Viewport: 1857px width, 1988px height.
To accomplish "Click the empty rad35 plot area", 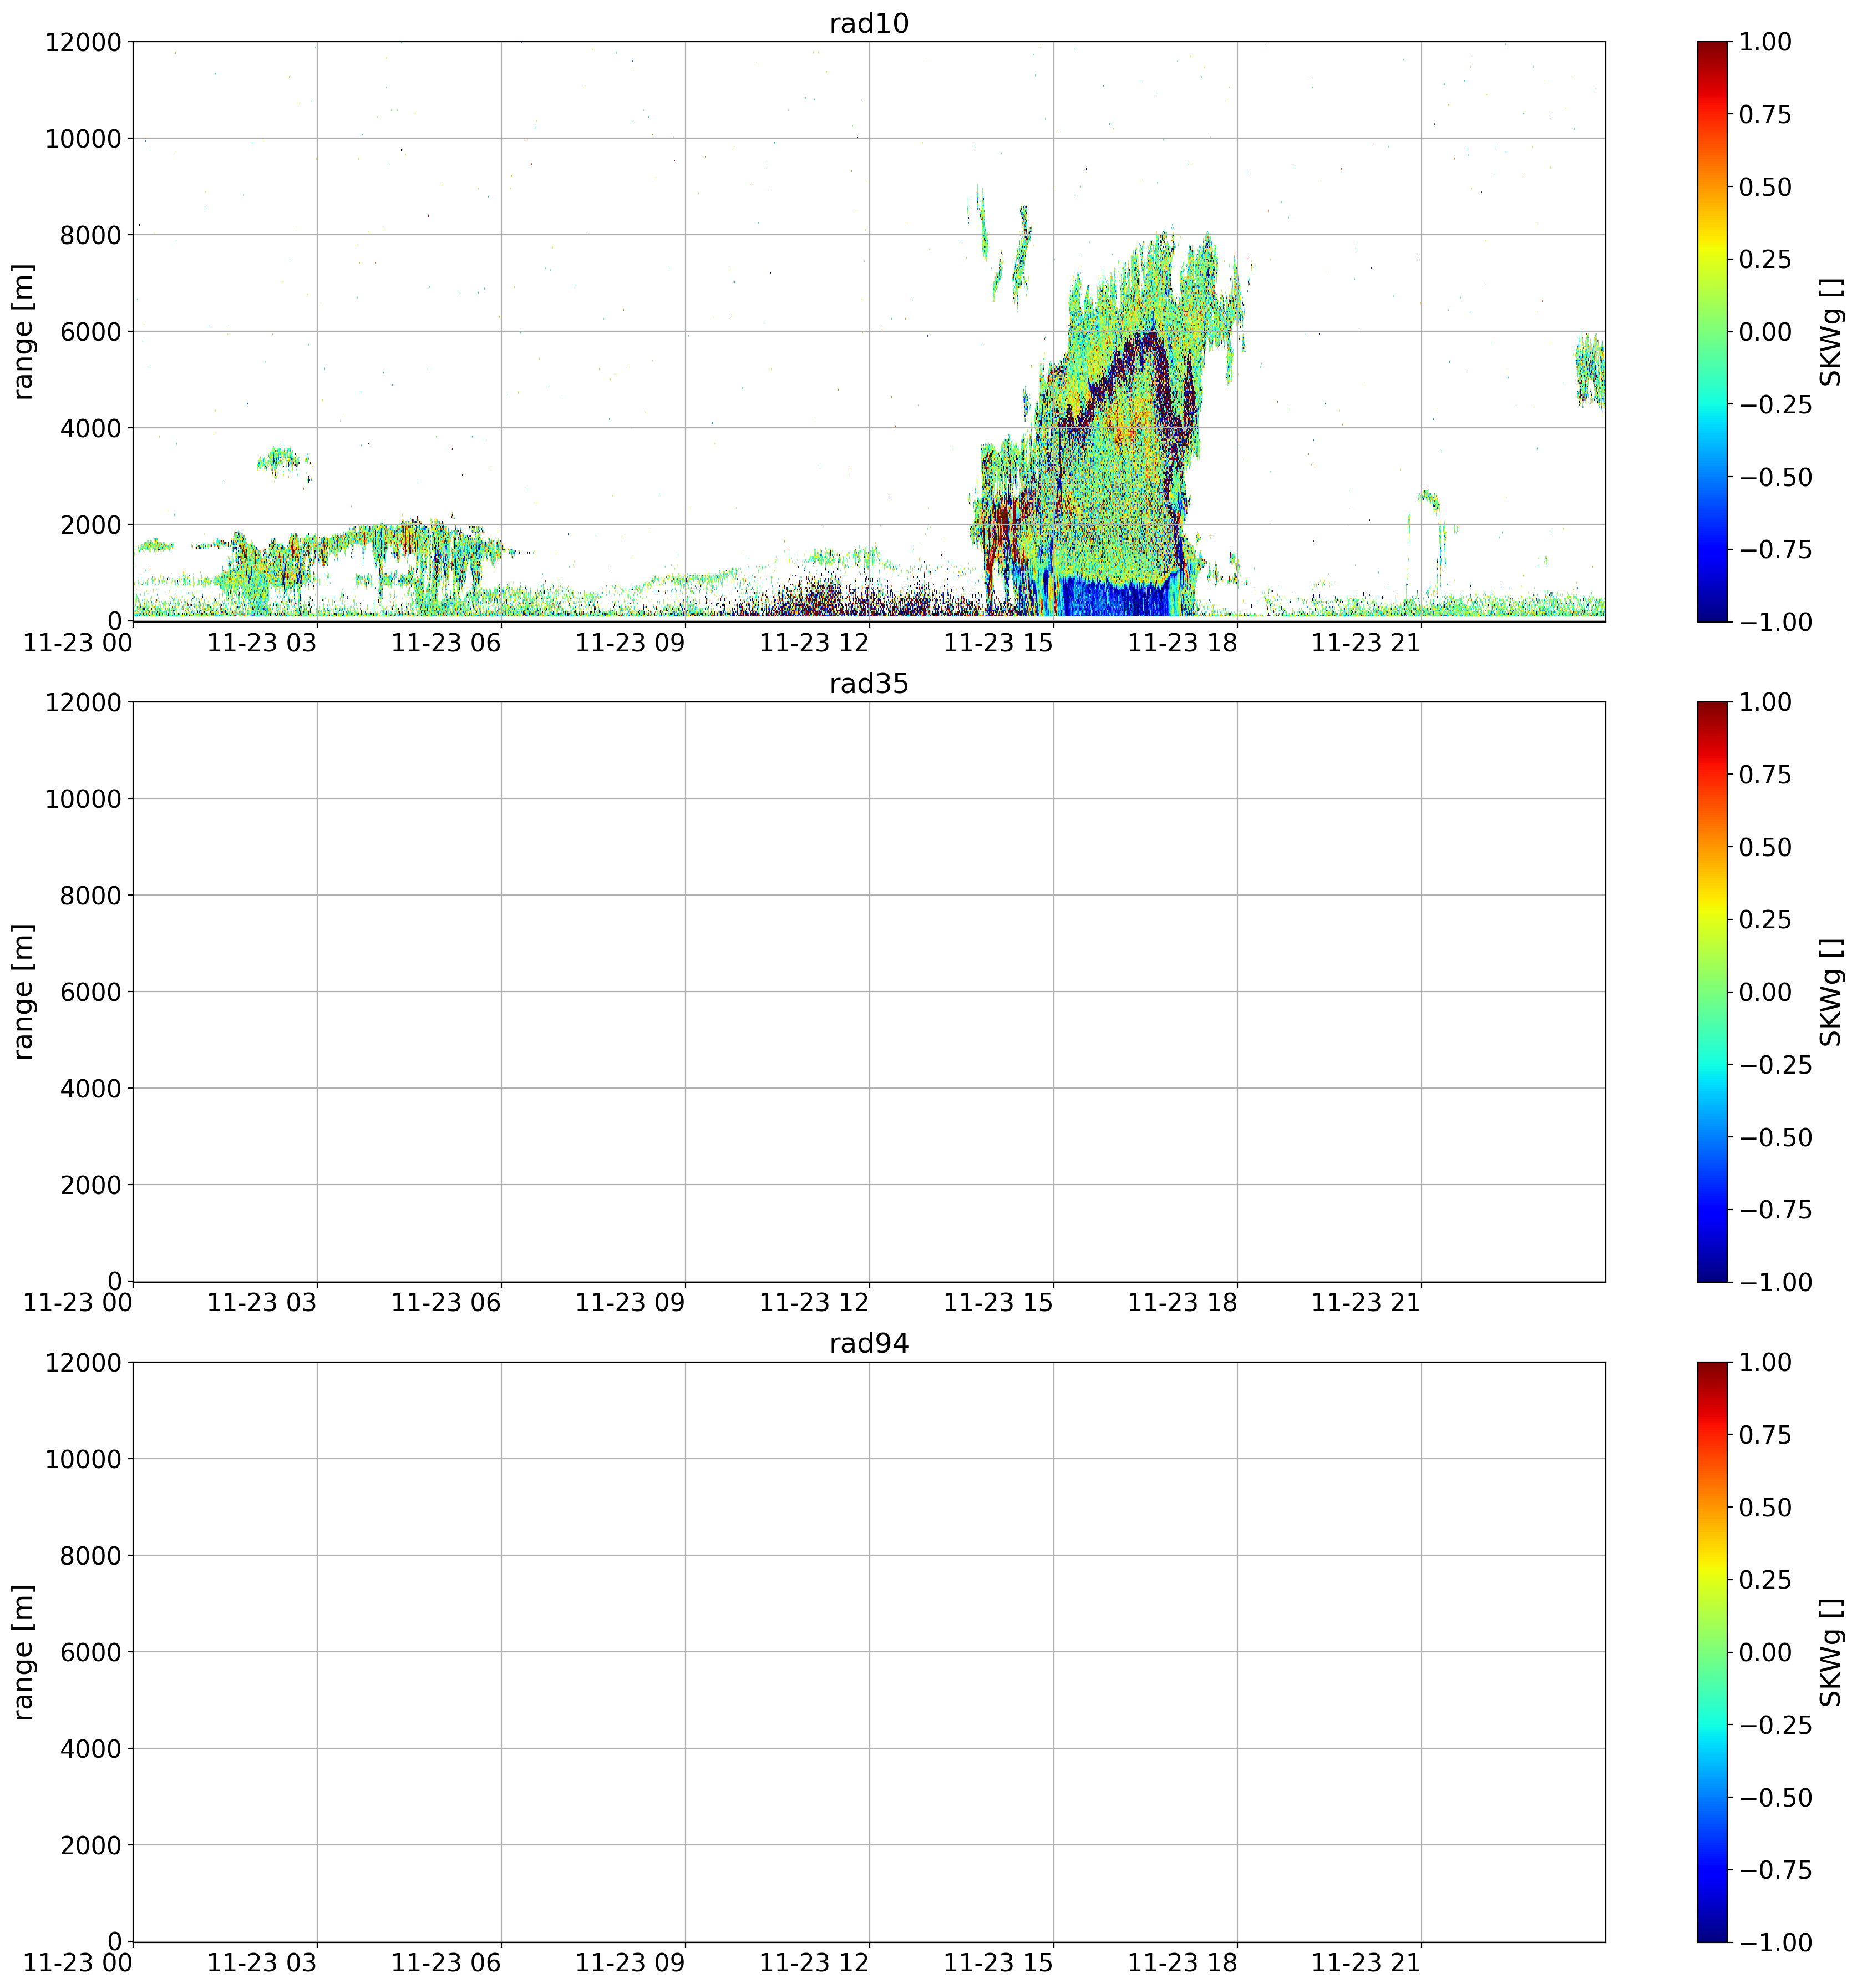I will click(x=869, y=991).
